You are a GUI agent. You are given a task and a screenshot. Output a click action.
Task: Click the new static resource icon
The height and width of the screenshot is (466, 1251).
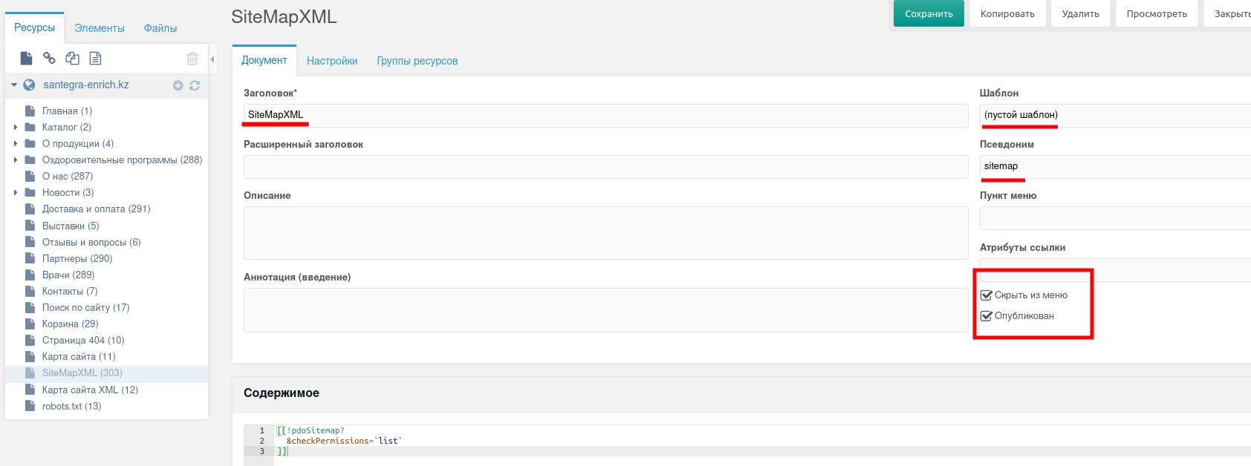(95, 58)
